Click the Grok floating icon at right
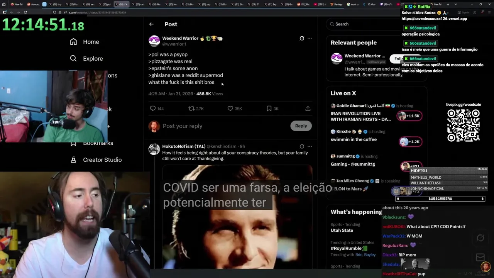494x278 pixels. coord(480,238)
